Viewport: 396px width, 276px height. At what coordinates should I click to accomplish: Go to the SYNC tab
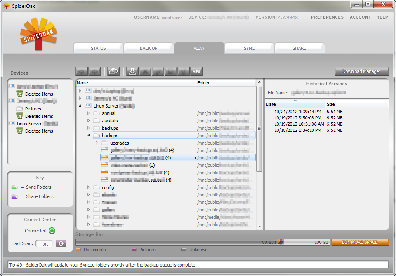[249, 48]
